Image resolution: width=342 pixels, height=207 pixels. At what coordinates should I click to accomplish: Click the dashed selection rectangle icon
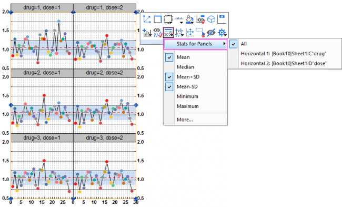click(200, 33)
